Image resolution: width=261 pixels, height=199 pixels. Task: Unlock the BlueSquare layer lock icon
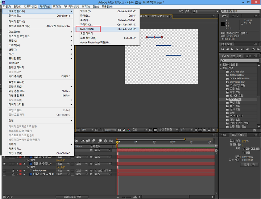coord(13,171)
